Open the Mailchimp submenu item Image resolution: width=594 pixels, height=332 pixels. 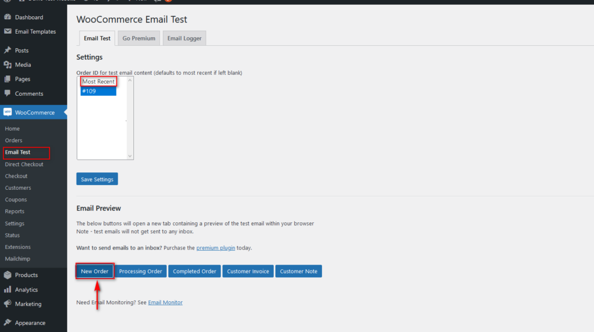[17, 258]
